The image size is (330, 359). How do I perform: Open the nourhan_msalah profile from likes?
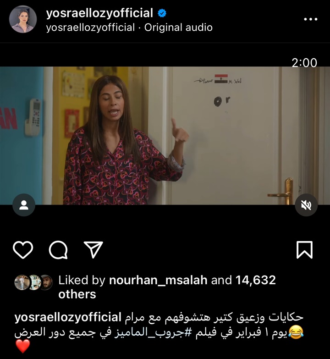point(158,280)
